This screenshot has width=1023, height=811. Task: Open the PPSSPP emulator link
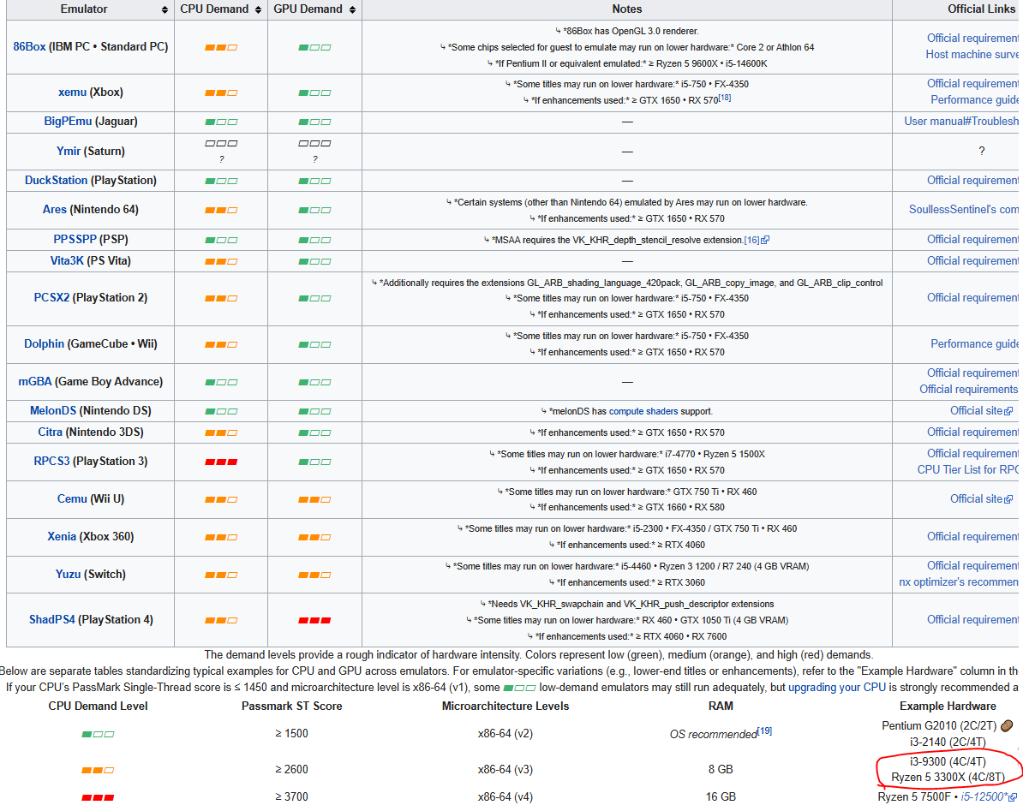click(75, 239)
